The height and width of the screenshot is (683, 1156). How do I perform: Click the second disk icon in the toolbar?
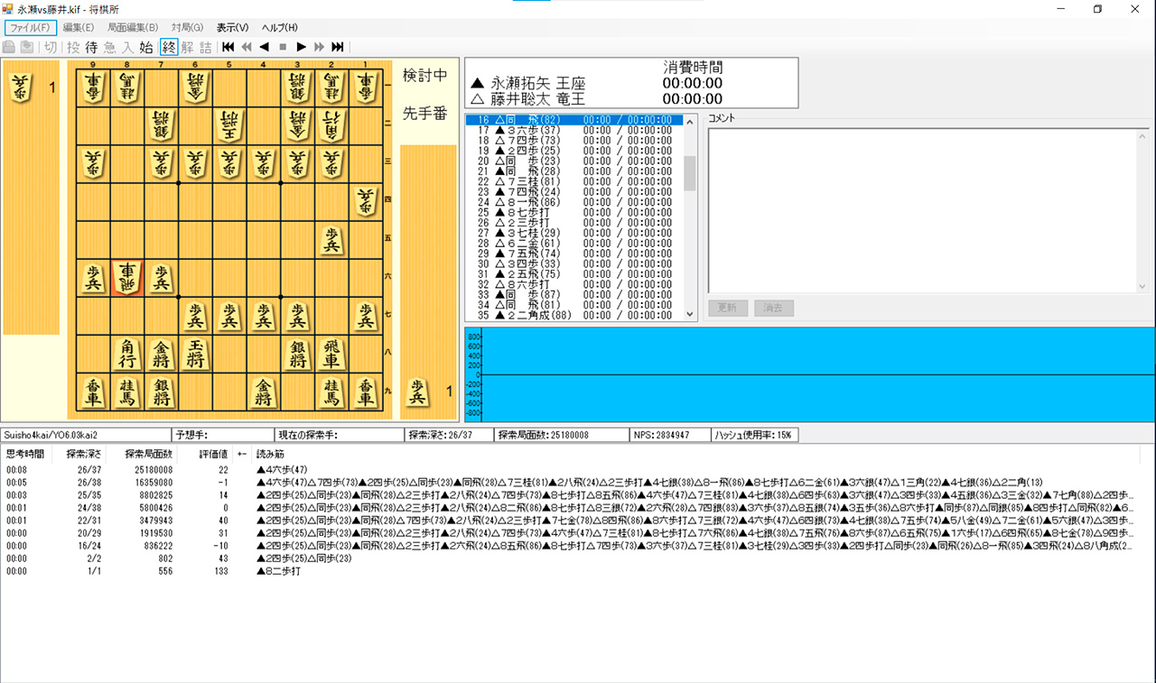point(27,47)
